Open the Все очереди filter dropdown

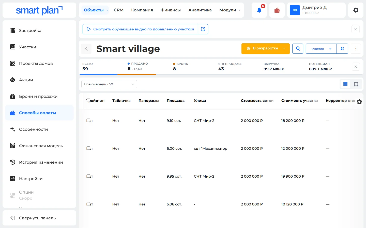109,84
